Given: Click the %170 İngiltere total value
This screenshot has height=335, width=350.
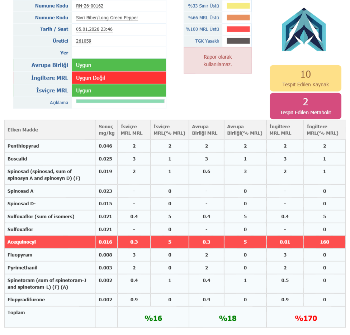Looking at the screenshot, I should click(306, 318).
